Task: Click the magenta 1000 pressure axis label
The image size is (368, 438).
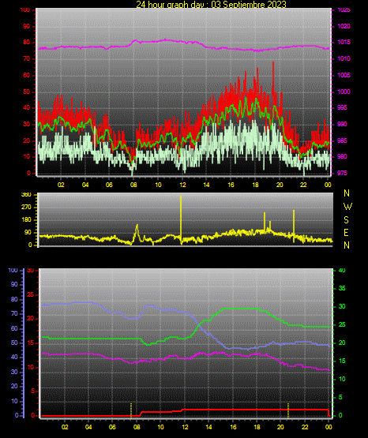Action: (x=344, y=92)
